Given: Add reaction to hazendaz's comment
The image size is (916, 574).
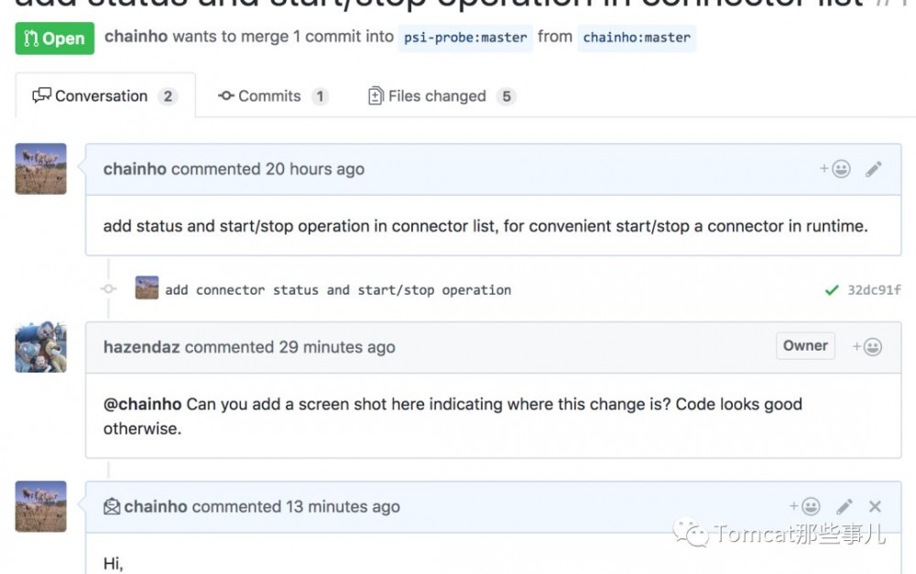Looking at the screenshot, I should [x=867, y=347].
